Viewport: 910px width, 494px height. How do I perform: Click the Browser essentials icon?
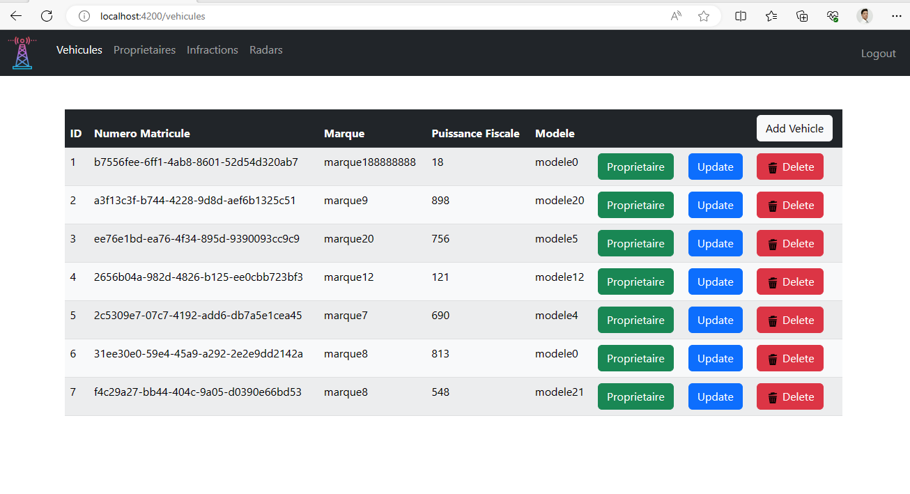(x=832, y=15)
